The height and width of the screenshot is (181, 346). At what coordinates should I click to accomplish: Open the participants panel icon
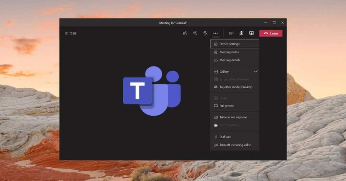pyautogui.click(x=184, y=33)
